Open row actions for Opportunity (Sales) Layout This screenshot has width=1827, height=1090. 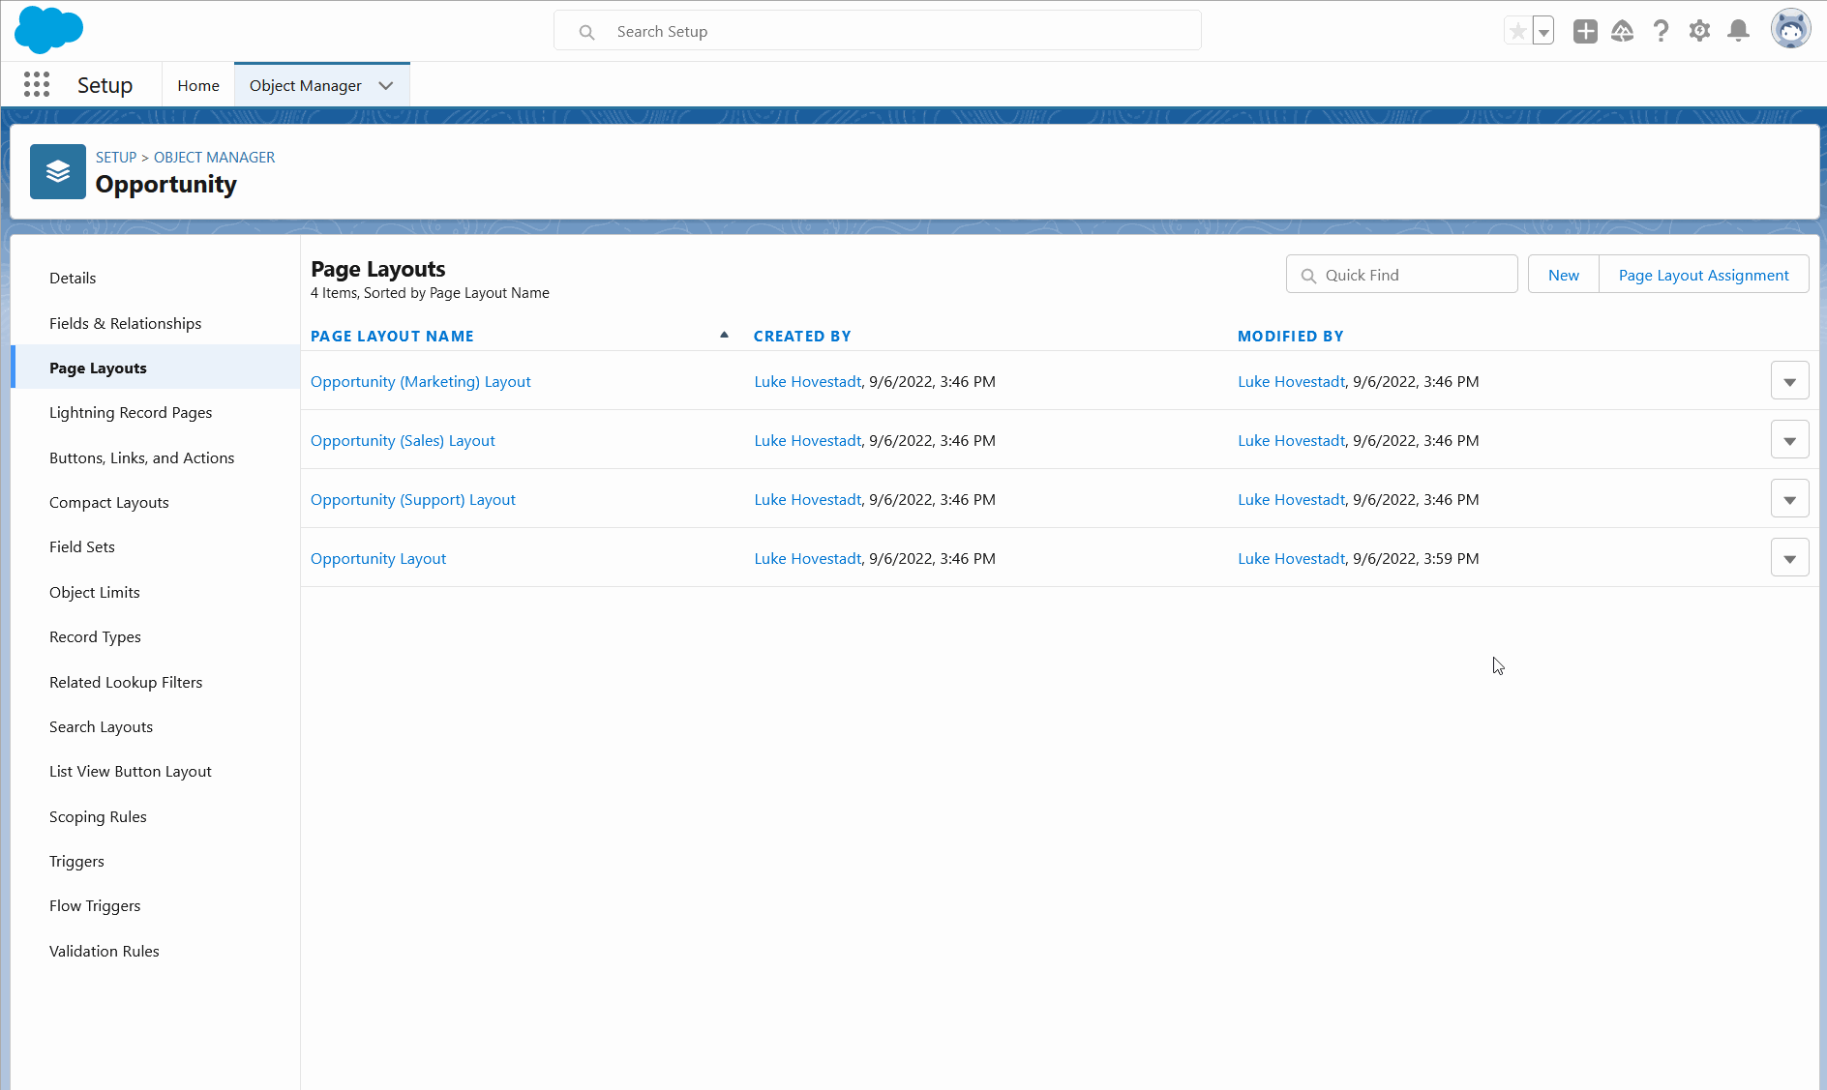pos(1790,440)
